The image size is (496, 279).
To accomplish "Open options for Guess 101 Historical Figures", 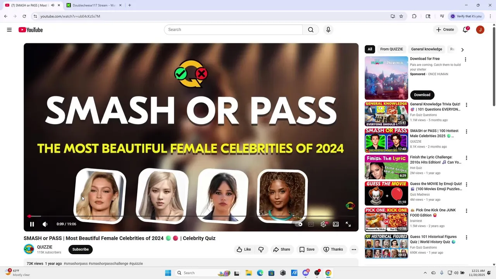I will (467, 238).
